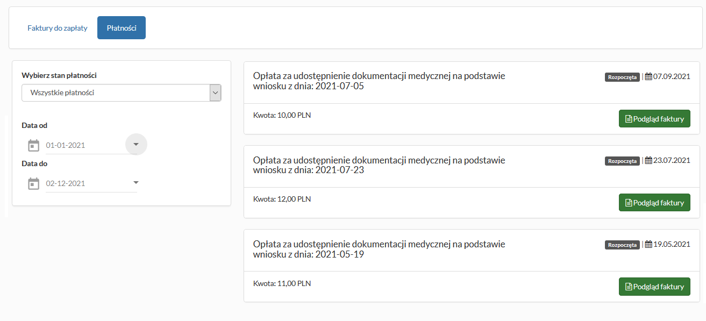Click calendar icon next to 19.05.2021 date

[648, 244]
